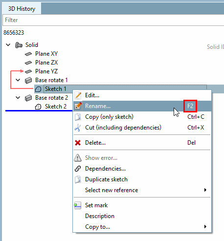Click the Rename pencil icon
224x241 pixels.
pyautogui.click(x=78, y=106)
